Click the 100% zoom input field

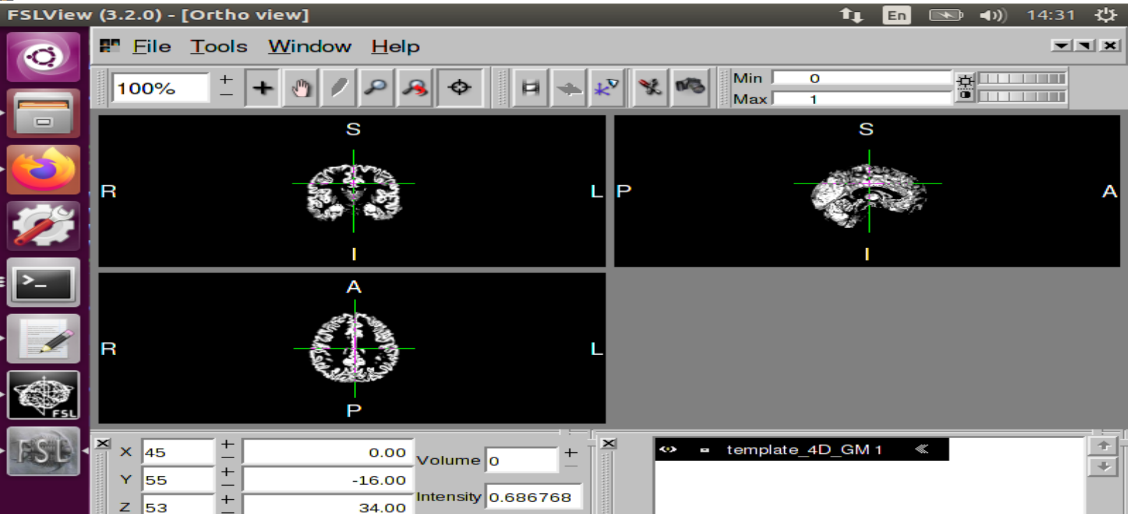(161, 88)
